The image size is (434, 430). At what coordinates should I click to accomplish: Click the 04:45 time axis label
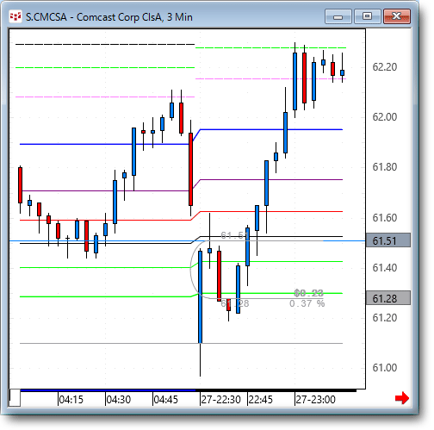click(x=166, y=400)
